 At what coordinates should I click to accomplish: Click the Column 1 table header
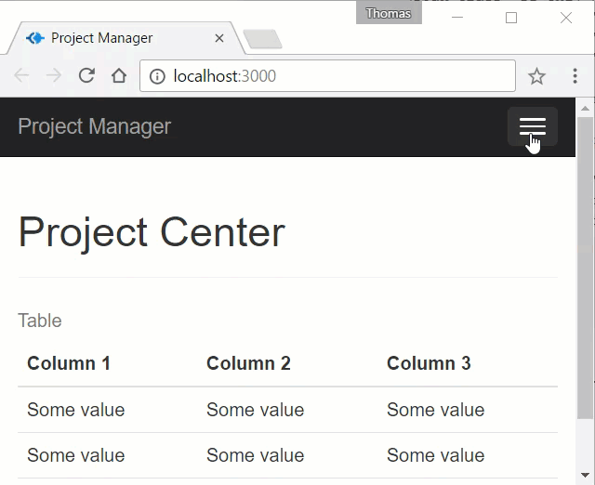point(69,363)
